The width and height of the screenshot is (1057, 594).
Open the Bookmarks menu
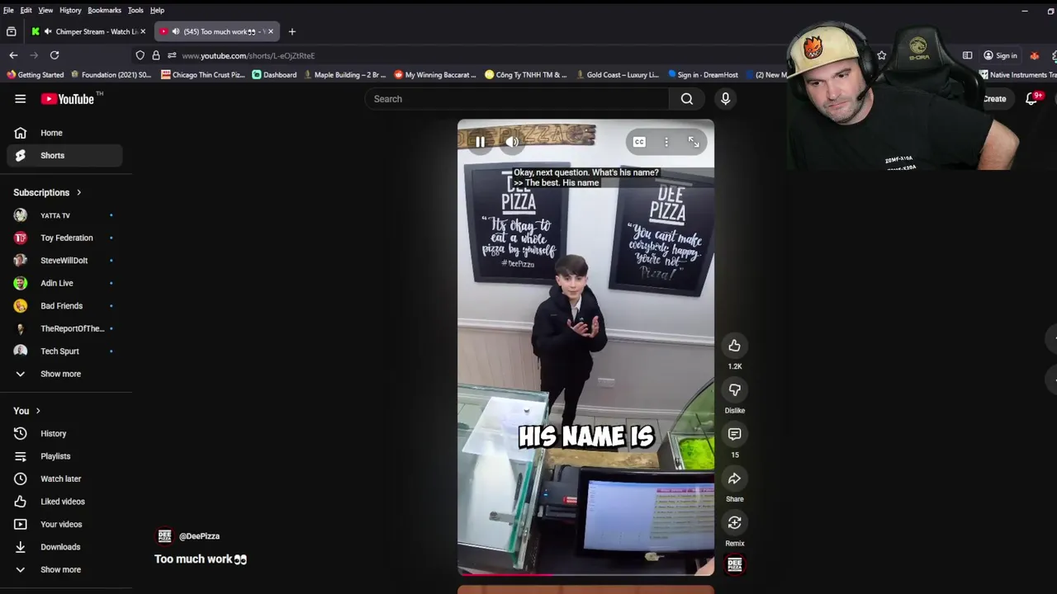point(104,10)
